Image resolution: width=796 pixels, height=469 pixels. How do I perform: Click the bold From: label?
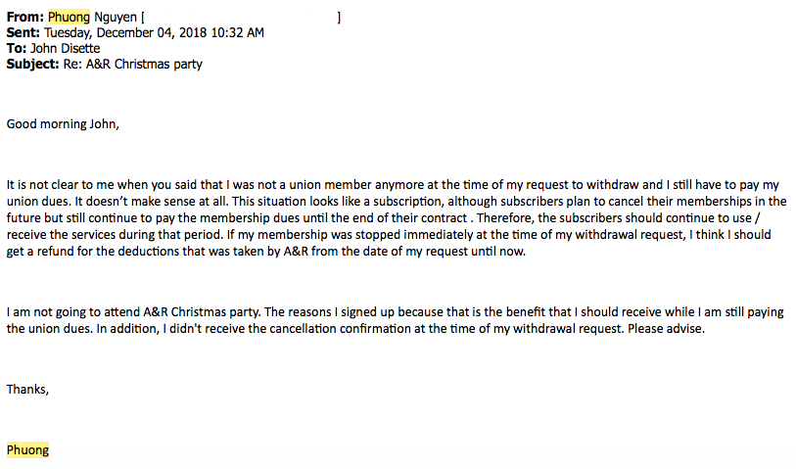pyautogui.click(x=24, y=17)
